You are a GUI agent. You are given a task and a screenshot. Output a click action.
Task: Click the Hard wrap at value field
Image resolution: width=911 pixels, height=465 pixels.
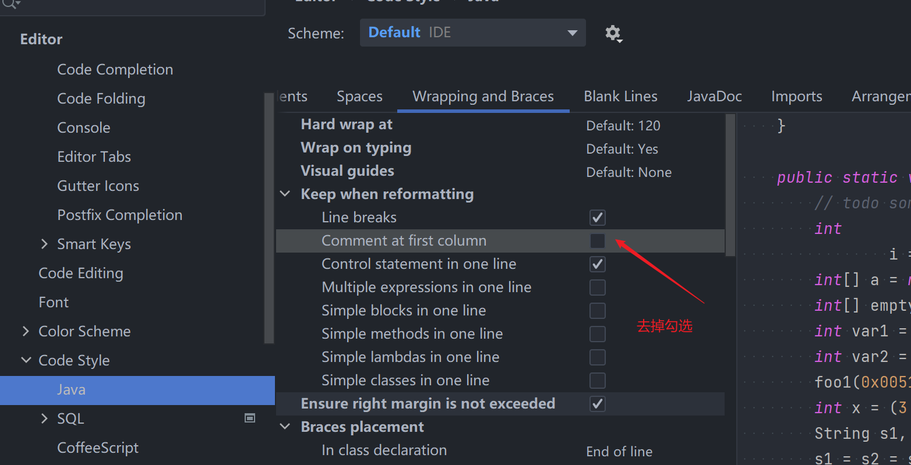(x=623, y=126)
